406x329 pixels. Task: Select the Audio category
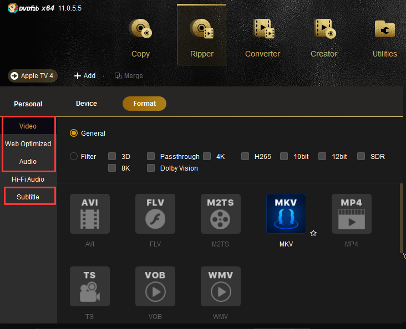click(28, 162)
